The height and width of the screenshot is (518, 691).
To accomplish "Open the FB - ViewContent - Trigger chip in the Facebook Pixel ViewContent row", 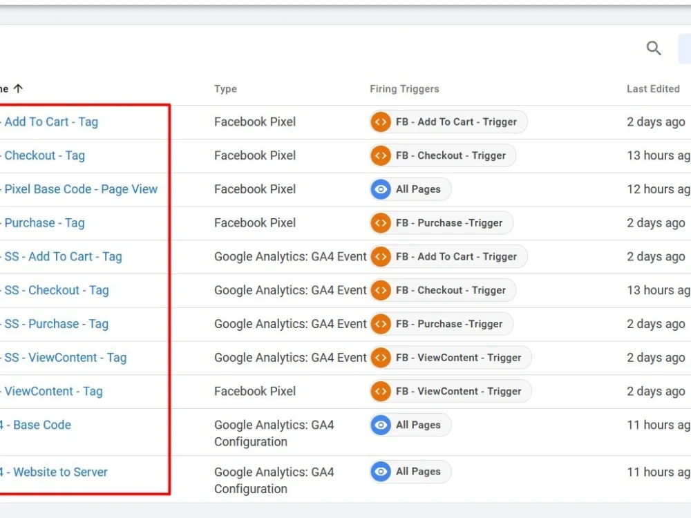I will pos(451,391).
